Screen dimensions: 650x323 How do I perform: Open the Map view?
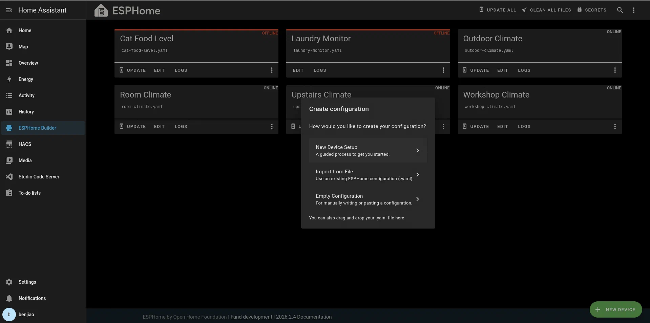[43, 47]
